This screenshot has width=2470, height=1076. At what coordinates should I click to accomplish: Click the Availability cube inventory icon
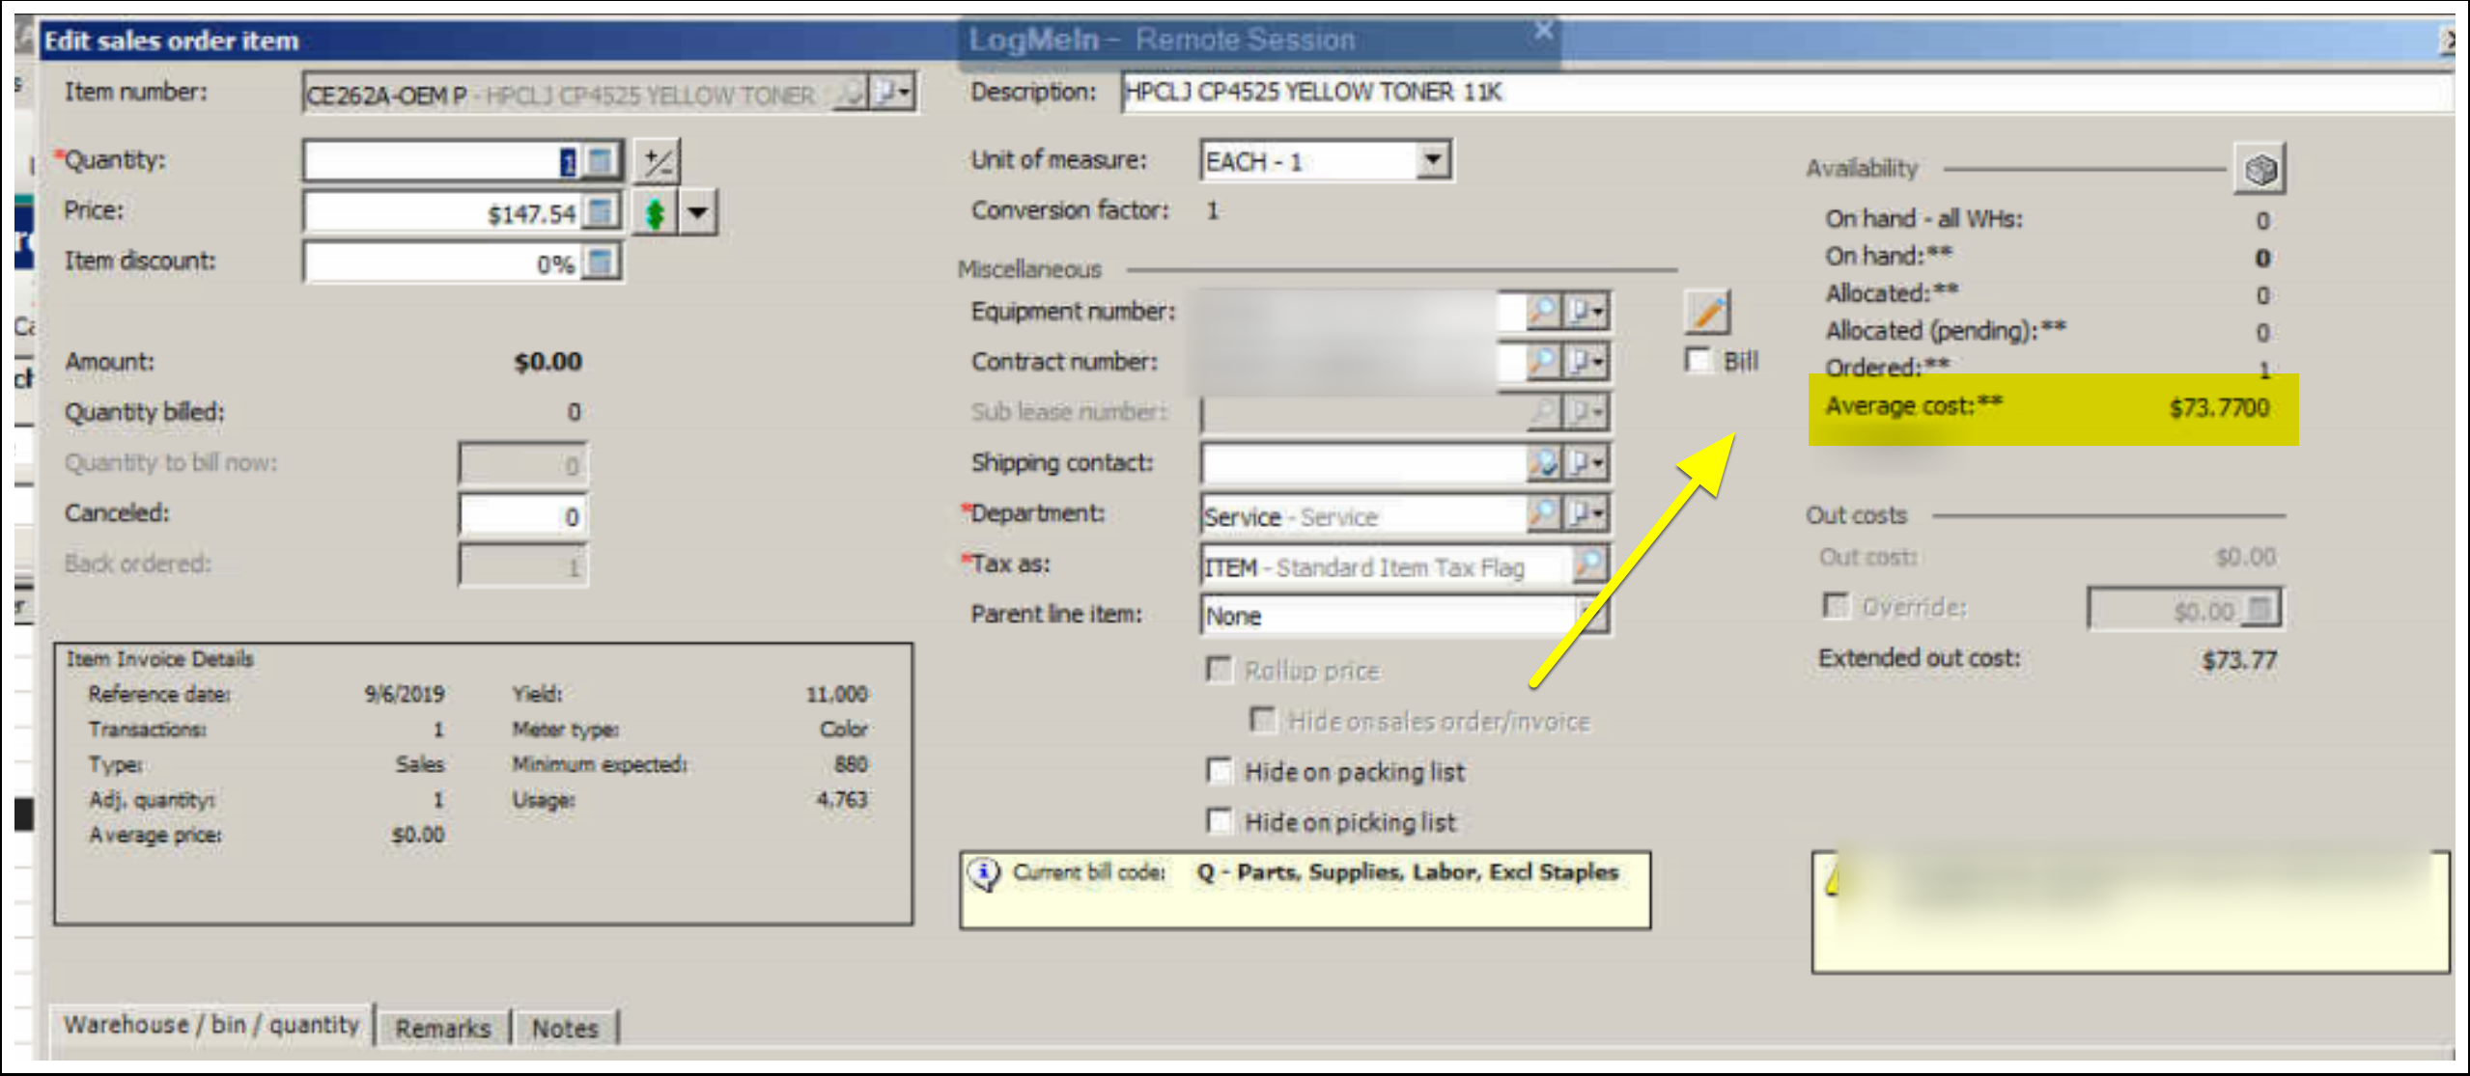click(x=2259, y=170)
